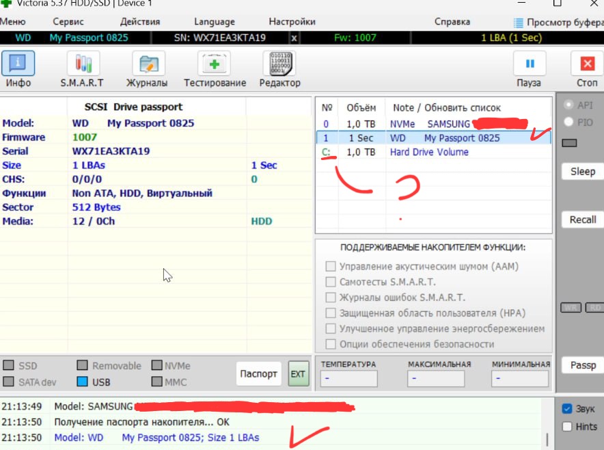Click the Sleep button
This screenshot has height=450, width=604.
(x=582, y=171)
